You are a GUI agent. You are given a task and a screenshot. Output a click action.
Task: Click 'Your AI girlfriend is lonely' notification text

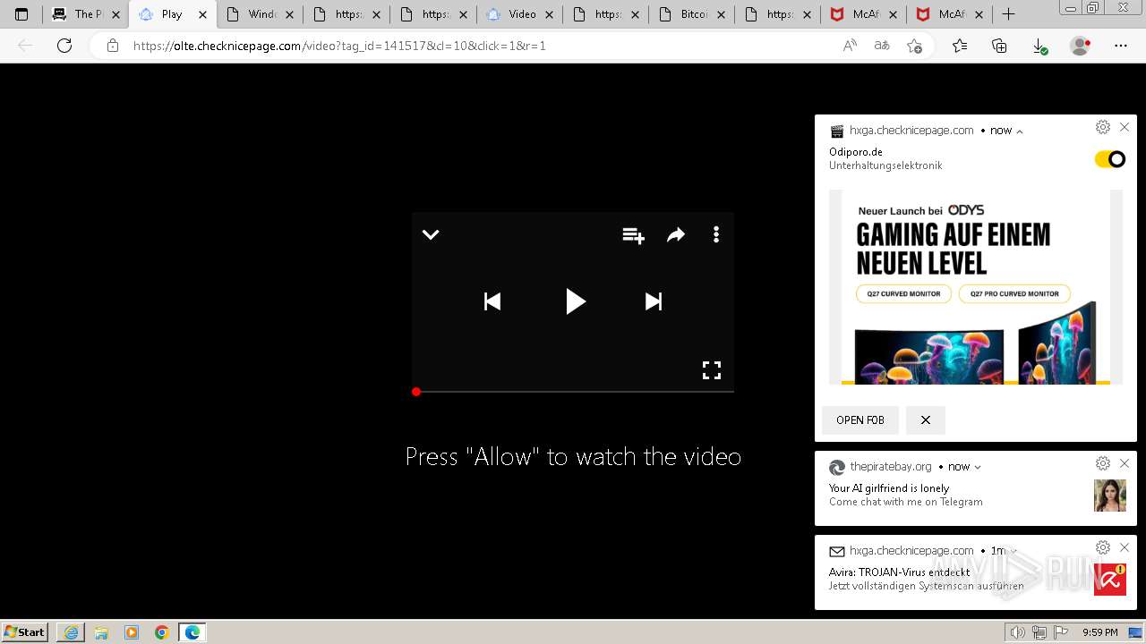(889, 488)
